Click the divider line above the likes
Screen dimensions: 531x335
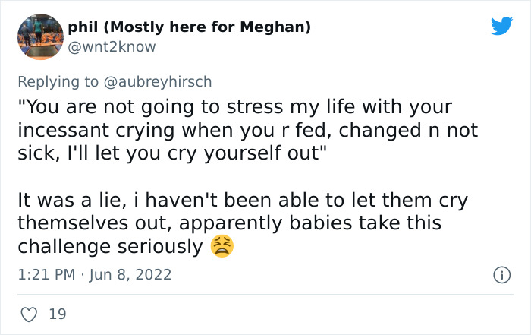coord(265,295)
